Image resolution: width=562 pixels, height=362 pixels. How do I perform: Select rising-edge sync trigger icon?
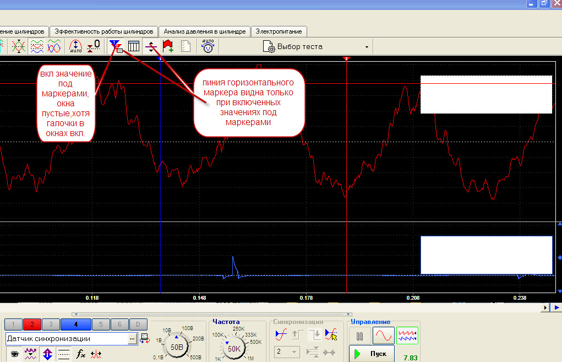(281, 335)
